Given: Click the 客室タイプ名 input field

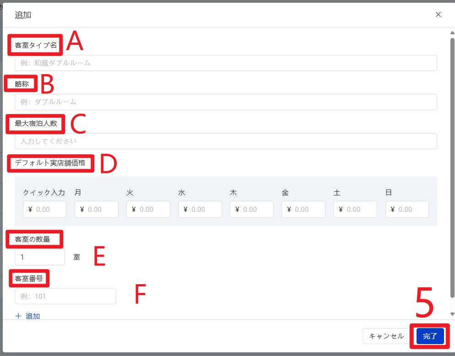Looking at the screenshot, I should [226, 63].
